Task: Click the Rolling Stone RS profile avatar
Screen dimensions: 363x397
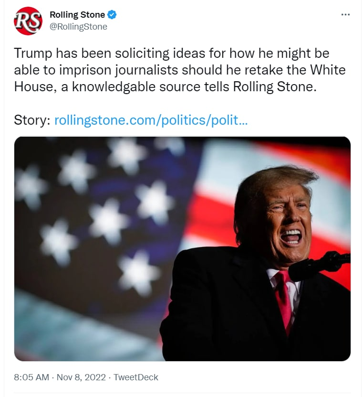Action: coord(28,21)
